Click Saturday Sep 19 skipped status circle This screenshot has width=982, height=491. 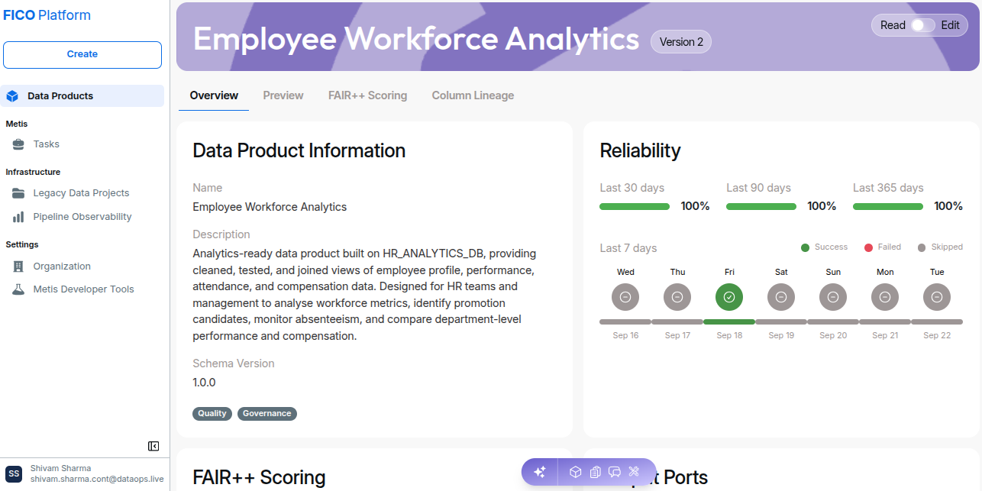(x=781, y=297)
